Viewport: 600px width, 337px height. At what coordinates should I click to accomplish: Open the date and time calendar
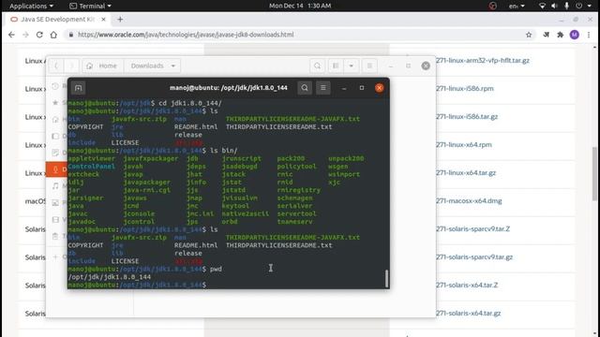coord(300,6)
